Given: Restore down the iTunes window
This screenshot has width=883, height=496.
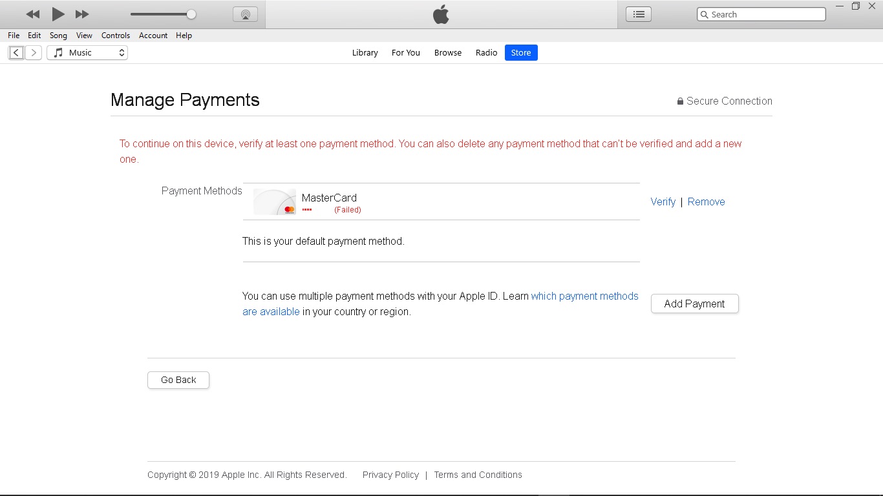Looking at the screenshot, I should (856, 6).
